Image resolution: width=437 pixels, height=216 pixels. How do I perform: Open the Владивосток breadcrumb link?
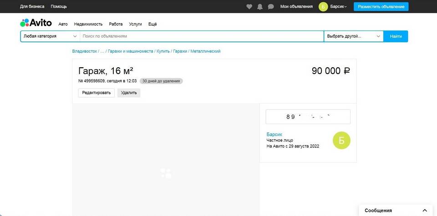[x=84, y=51]
